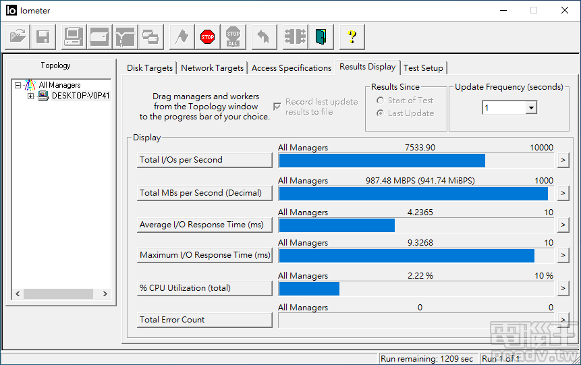This screenshot has height=365, width=581.
Task: Expand the DESKTOP-V0P41 tree node
Action: click(x=31, y=96)
